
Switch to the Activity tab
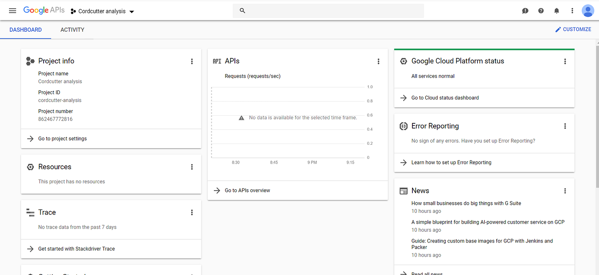pos(72,30)
